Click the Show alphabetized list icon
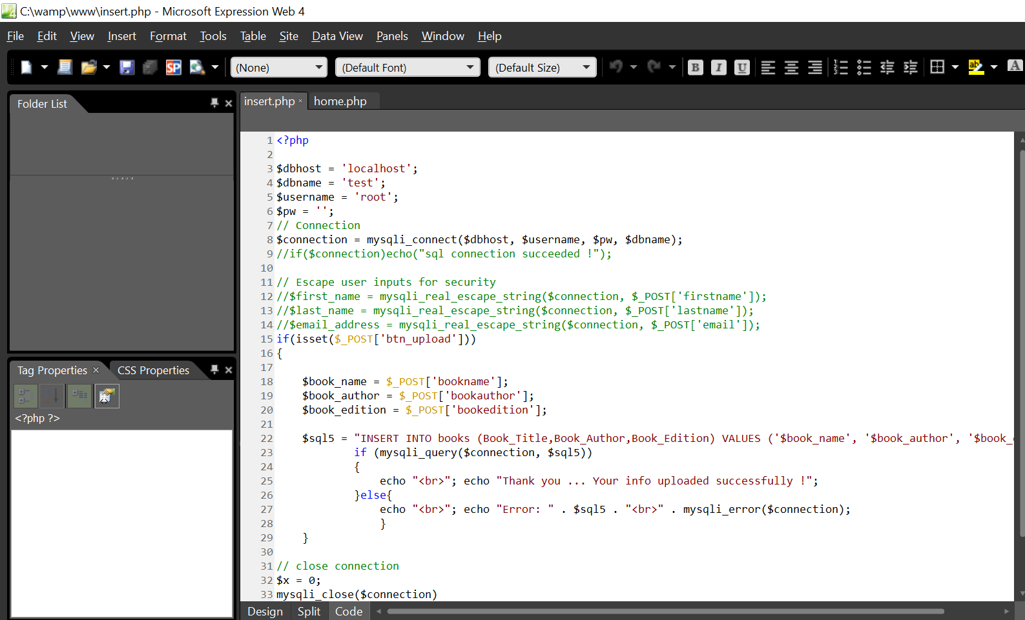Viewport: 1025px width, 620px height. 52,395
